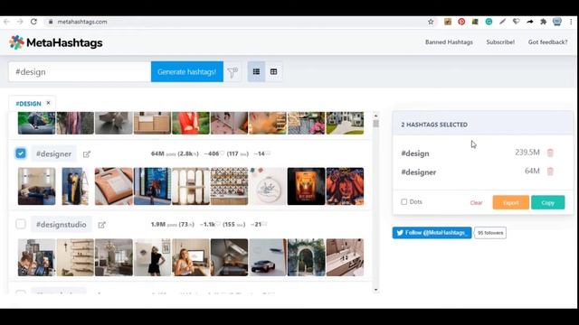The height and width of the screenshot is (325, 579).
Task: Check the #designstudio hashtag checkbox
Action: pos(21,224)
